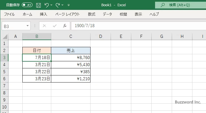
Task: Select row 2 header
Action: (4, 51)
